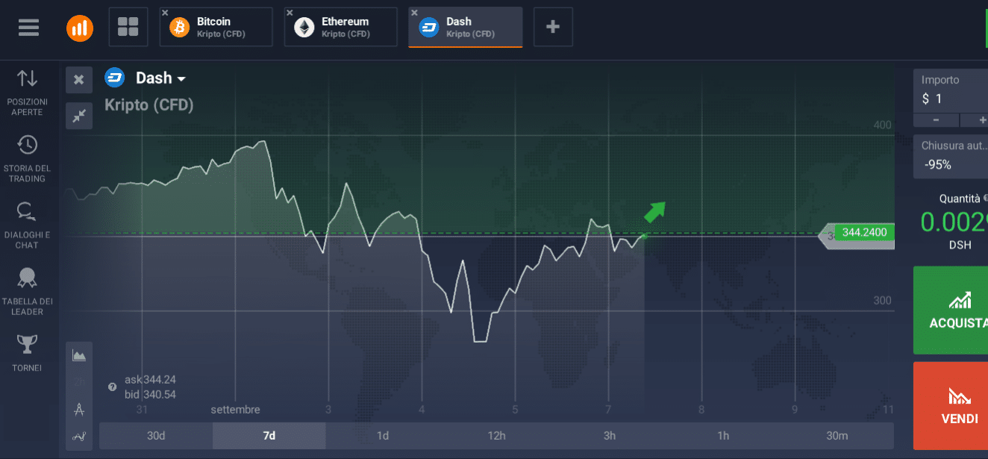Select the area chart type icon

[x=79, y=355]
